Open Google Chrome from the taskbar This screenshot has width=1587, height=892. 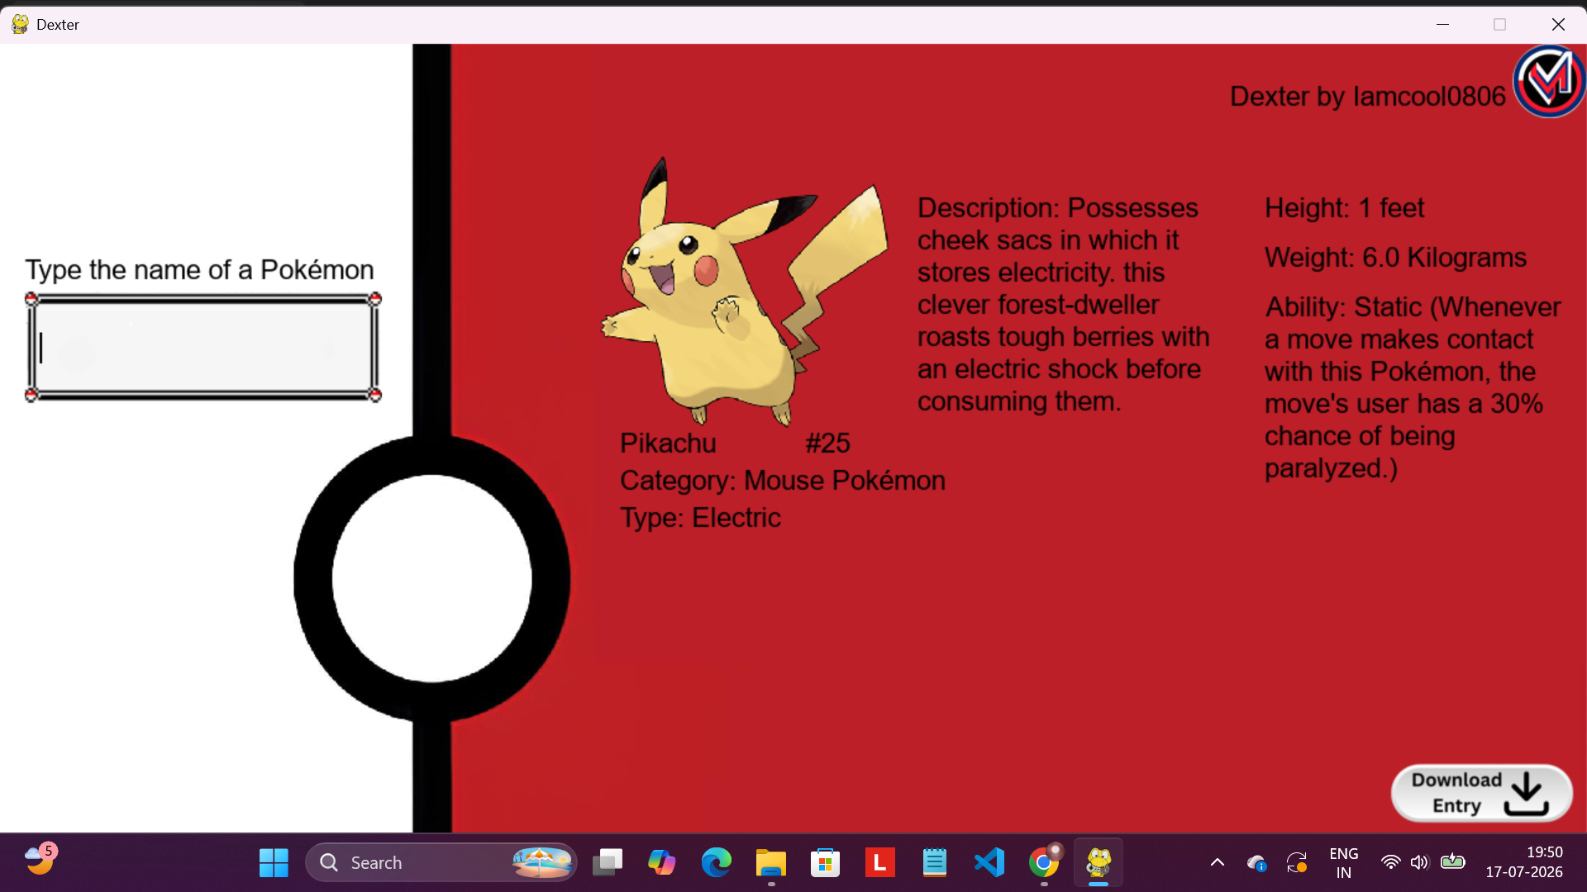[x=1044, y=863]
